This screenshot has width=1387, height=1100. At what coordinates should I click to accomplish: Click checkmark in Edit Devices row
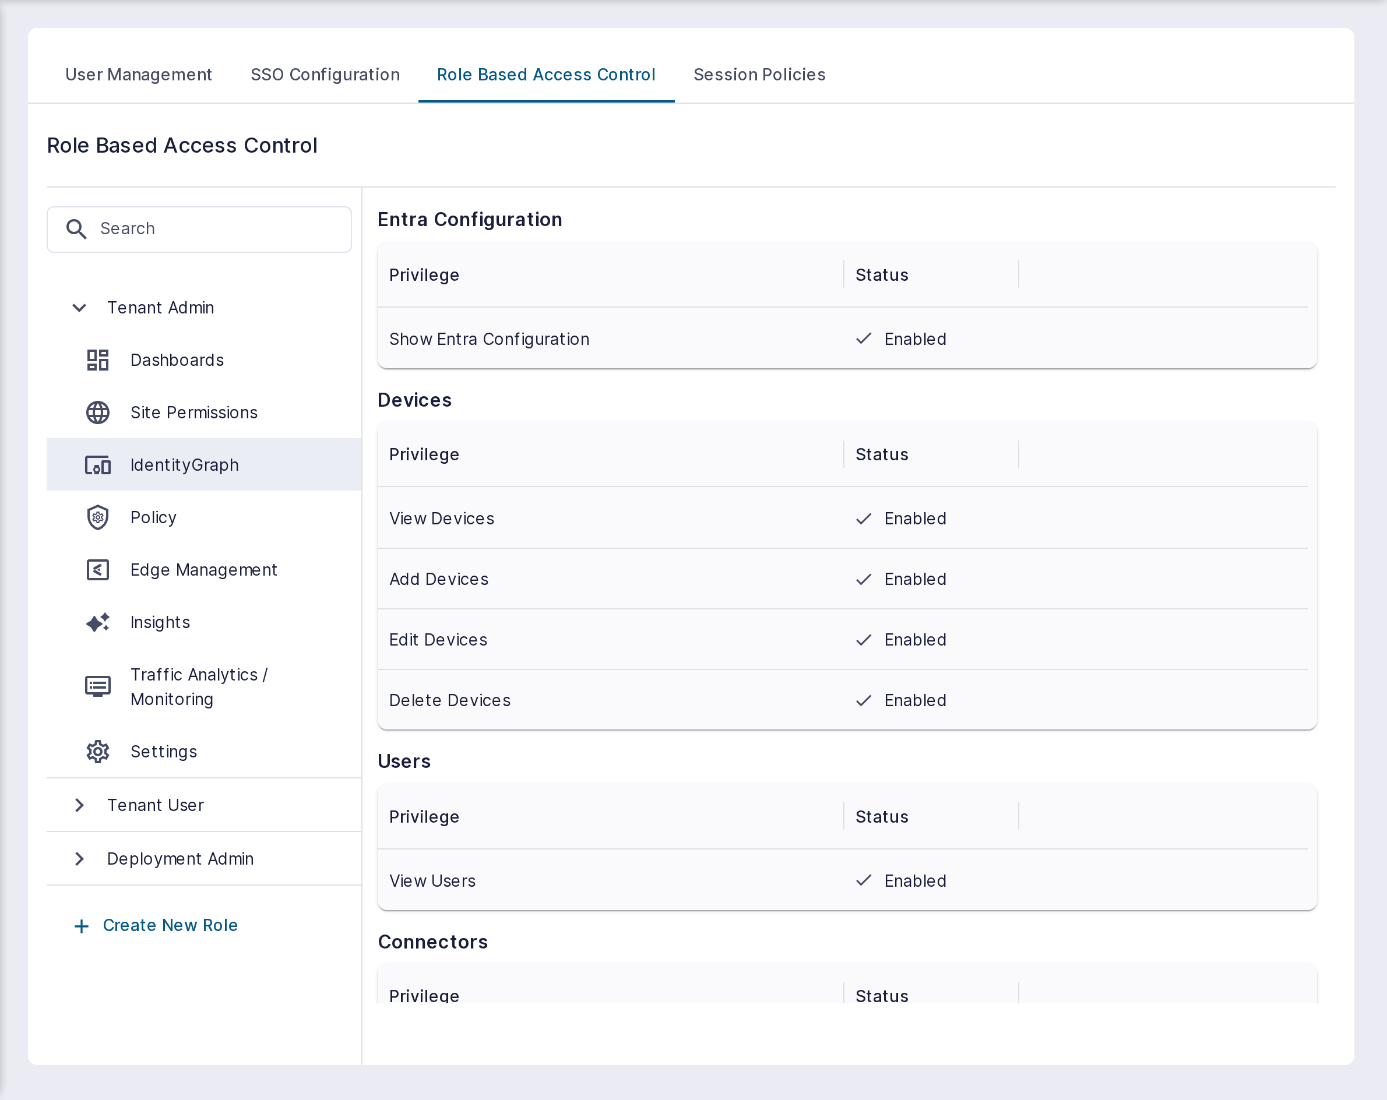click(x=863, y=639)
